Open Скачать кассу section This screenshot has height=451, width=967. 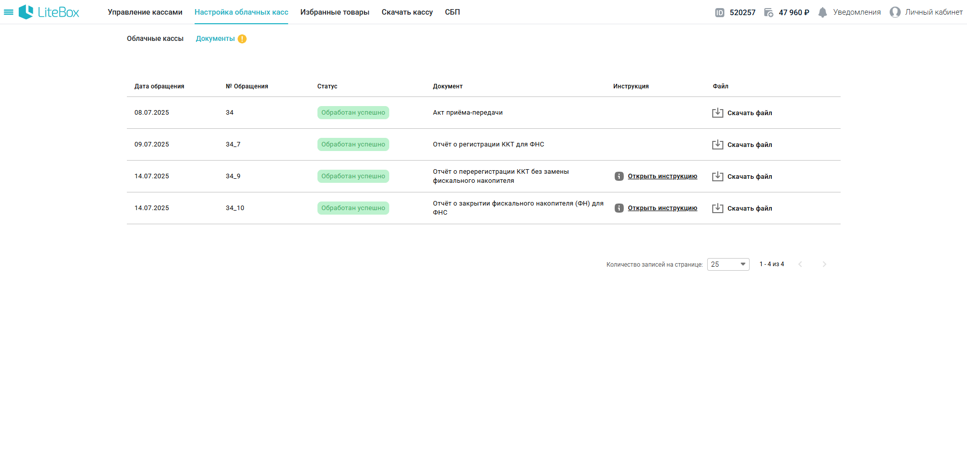click(x=407, y=12)
